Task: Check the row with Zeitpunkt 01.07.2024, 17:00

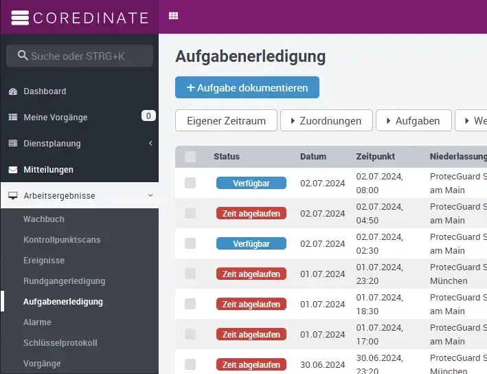Action: click(190, 334)
